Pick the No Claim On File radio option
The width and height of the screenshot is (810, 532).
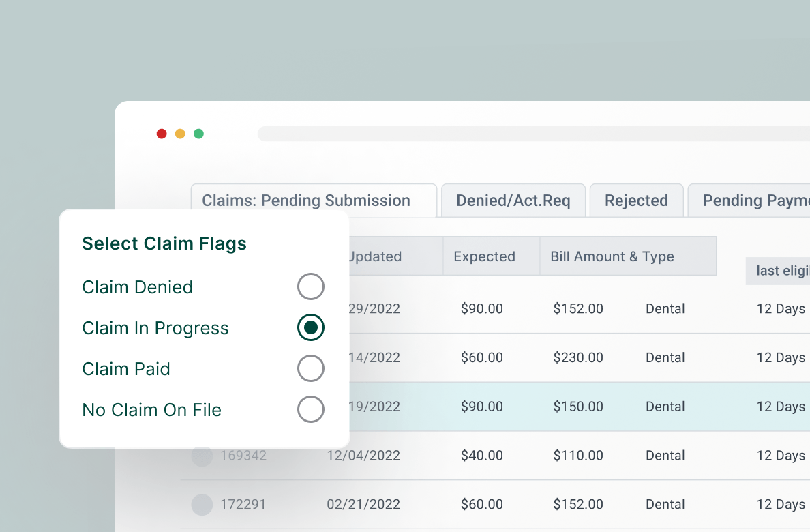click(310, 409)
